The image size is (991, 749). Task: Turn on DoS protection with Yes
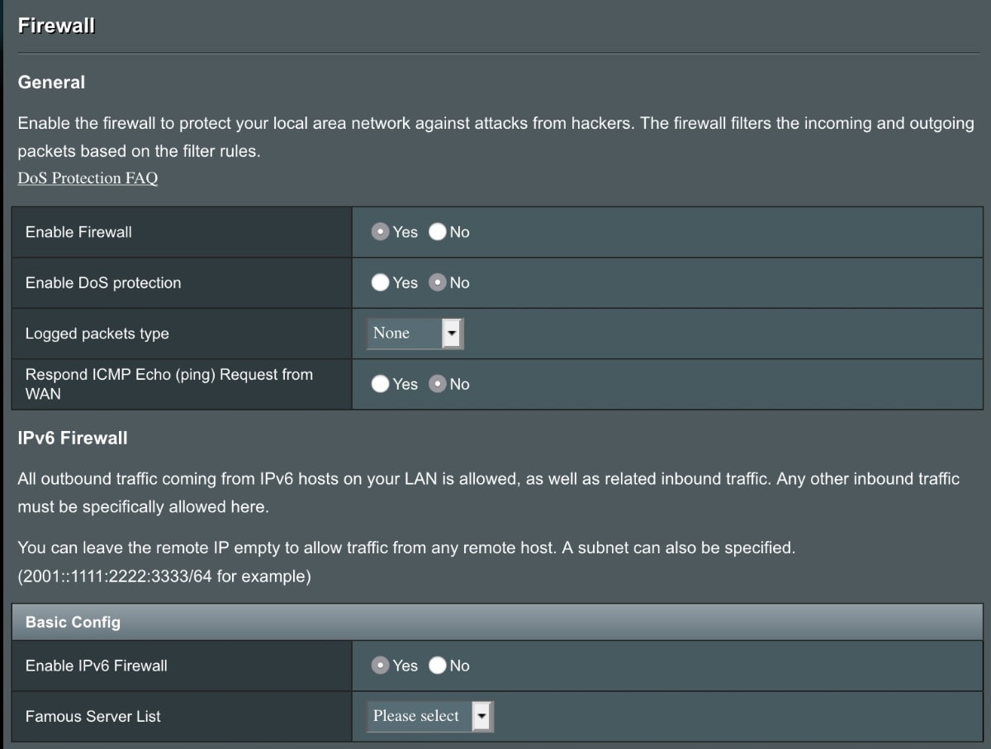380,282
